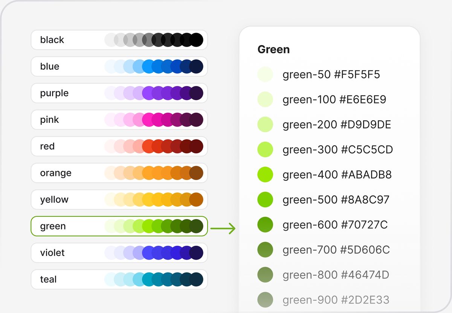The height and width of the screenshot is (313, 452).
Task: Pick the darkest swatch in the blue row
Action: [196, 67]
